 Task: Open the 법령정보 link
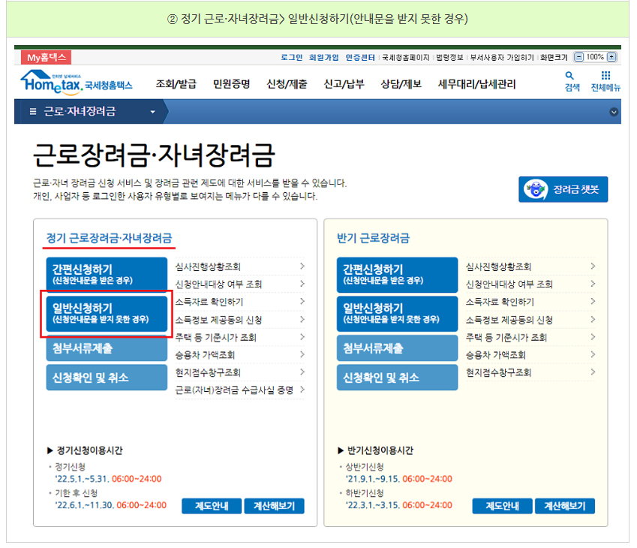pyautogui.click(x=449, y=57)
